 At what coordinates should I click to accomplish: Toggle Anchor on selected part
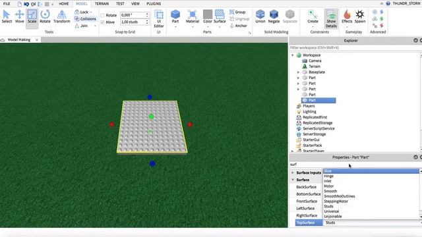239,26
